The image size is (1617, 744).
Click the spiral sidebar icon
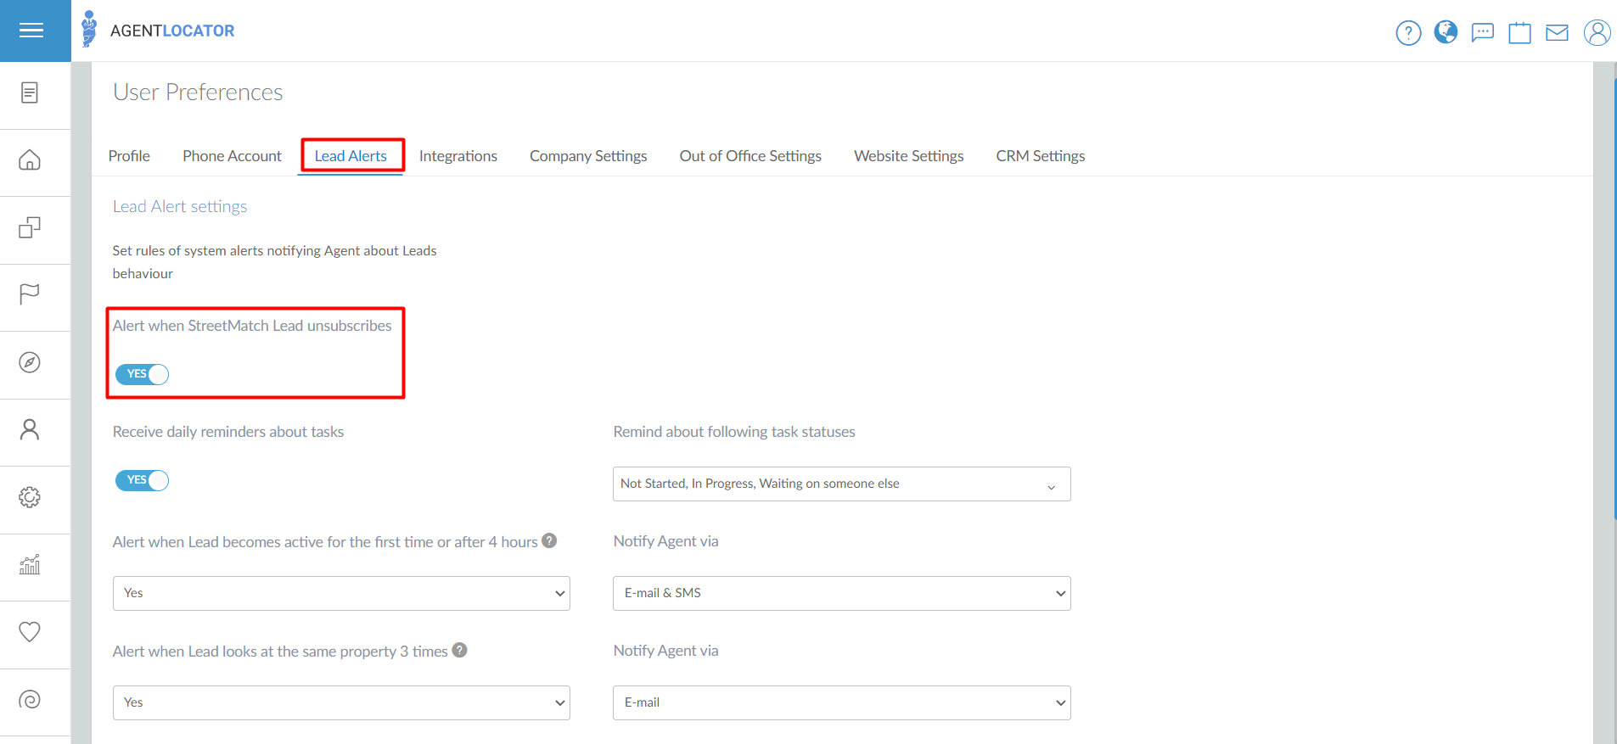30,700
